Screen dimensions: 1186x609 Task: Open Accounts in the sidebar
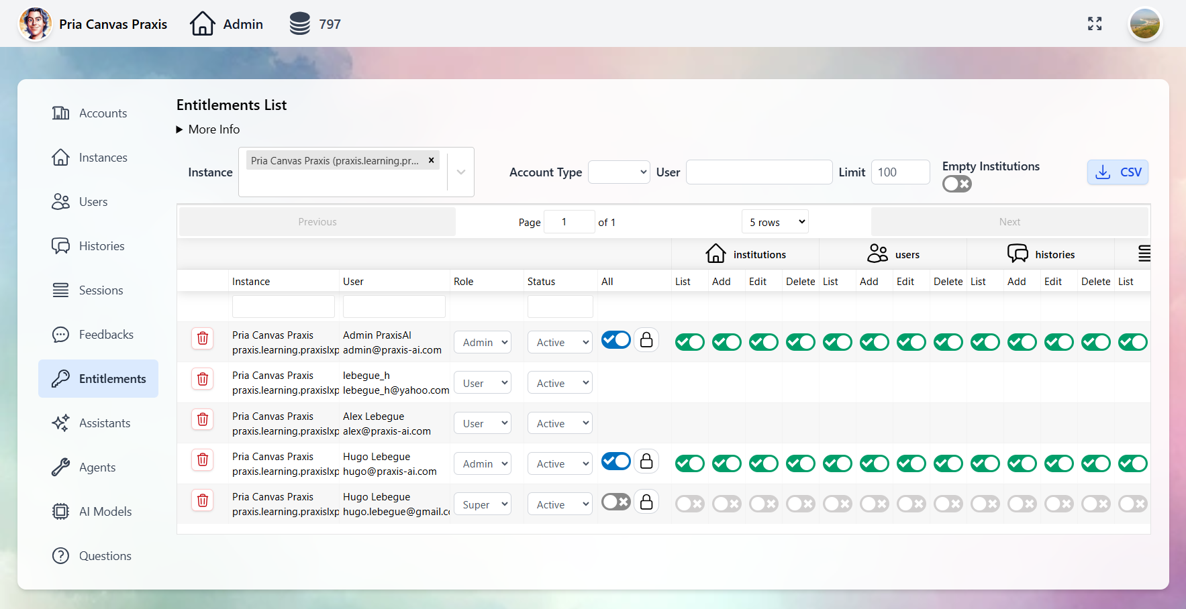[x=98, y=113]
